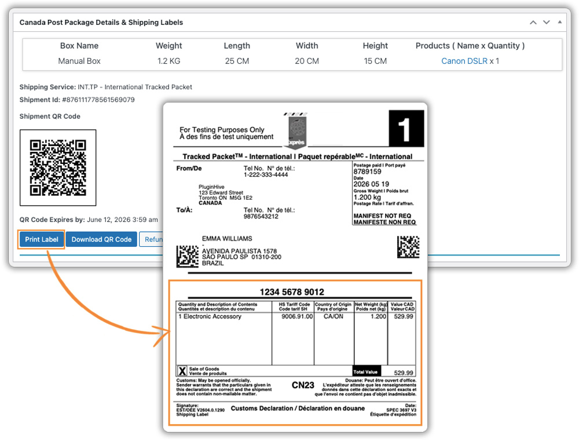Click the Canada Post Package Details panel title
Screen dimensions: 579x442
(101, 23)
